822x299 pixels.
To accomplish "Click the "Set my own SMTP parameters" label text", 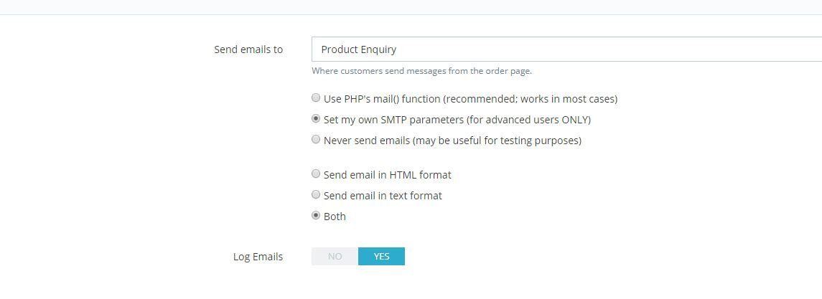I will coord(457,120).
